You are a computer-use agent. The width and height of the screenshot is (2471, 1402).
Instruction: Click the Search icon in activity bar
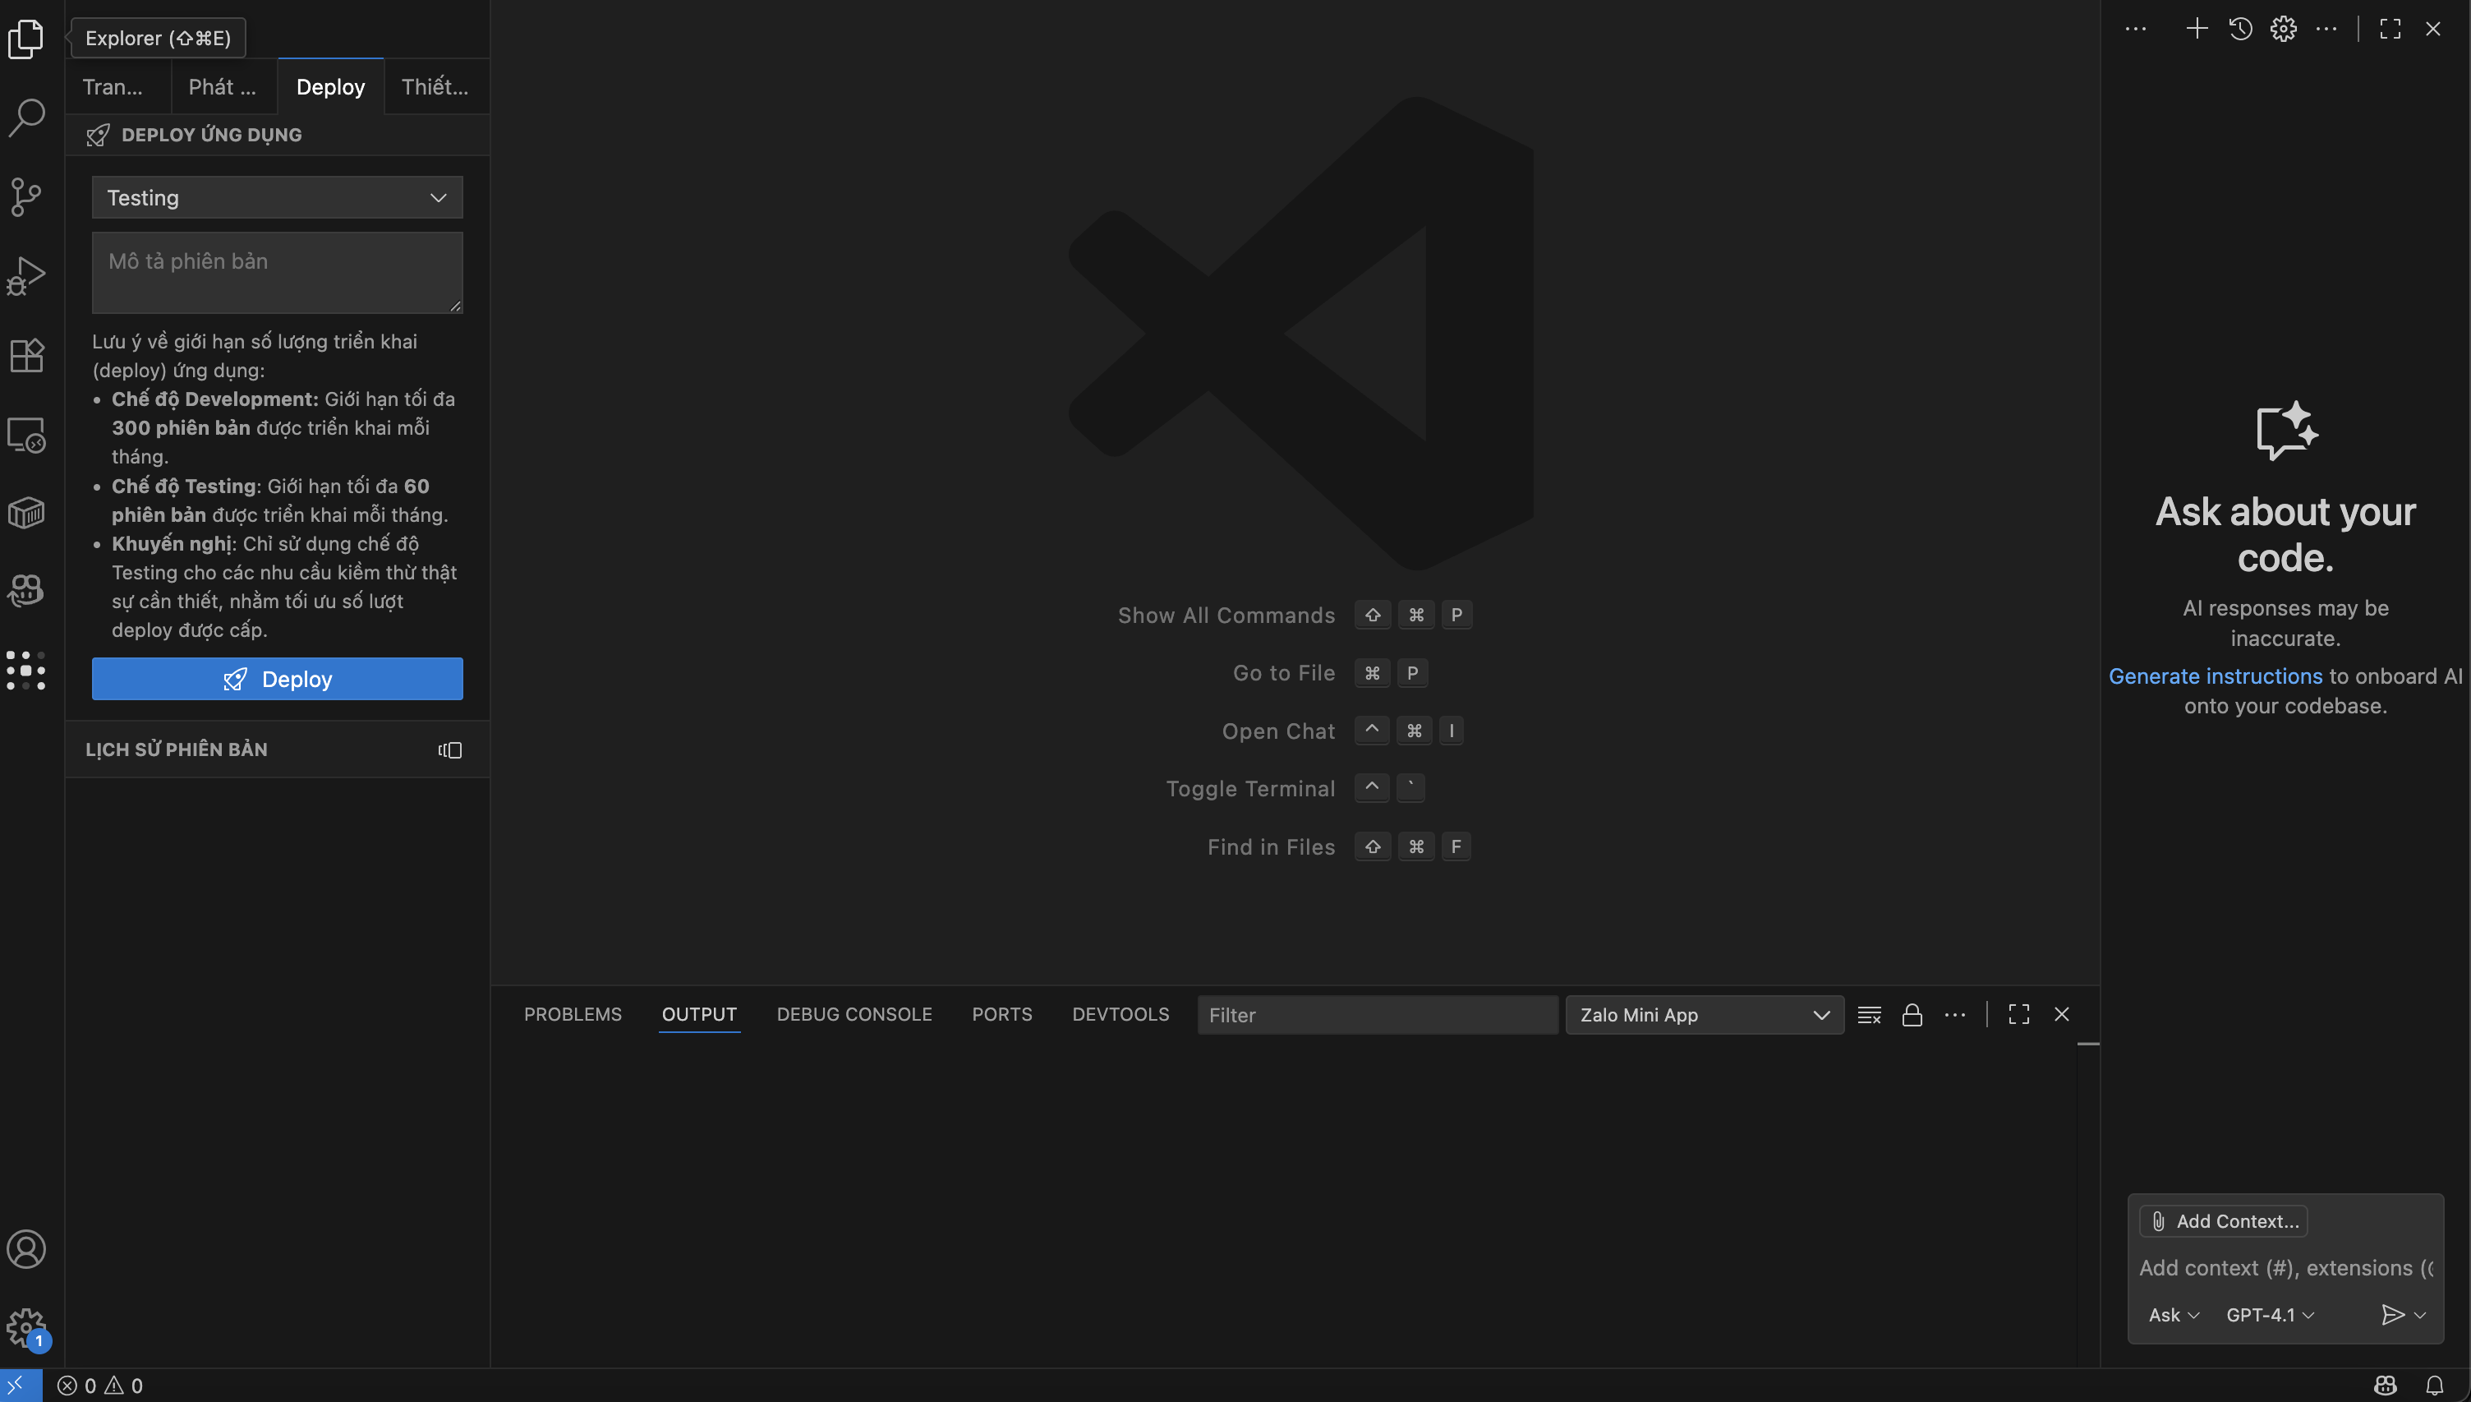pos(26,118)
